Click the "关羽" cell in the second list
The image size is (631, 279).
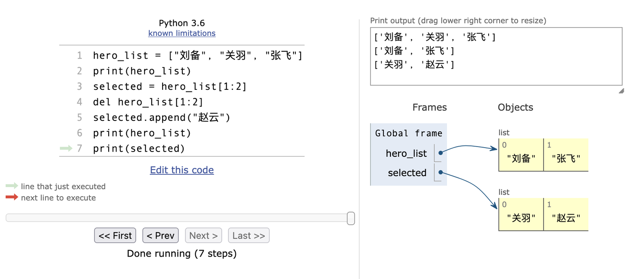[x=521, y=215]
